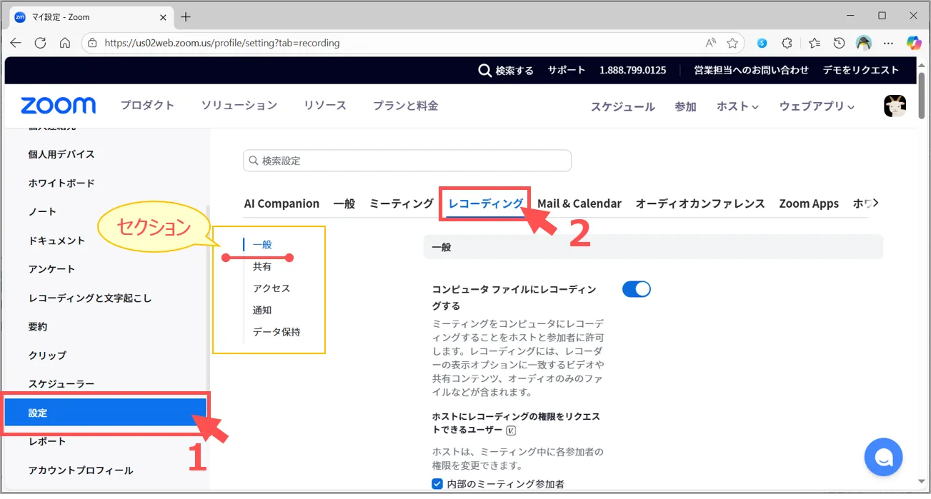
Task: Click the スケジュール link
Action: [622, 106]
